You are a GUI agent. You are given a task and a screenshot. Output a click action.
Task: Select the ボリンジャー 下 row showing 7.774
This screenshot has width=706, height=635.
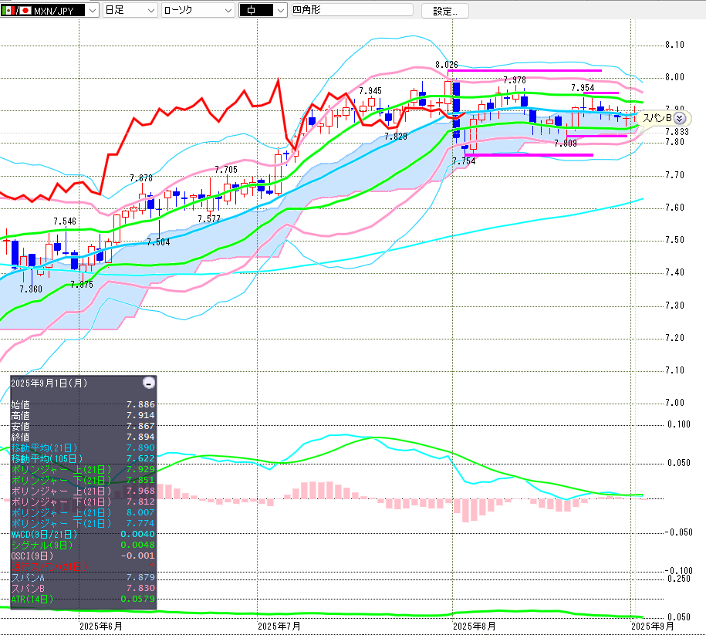coord(83,523)
